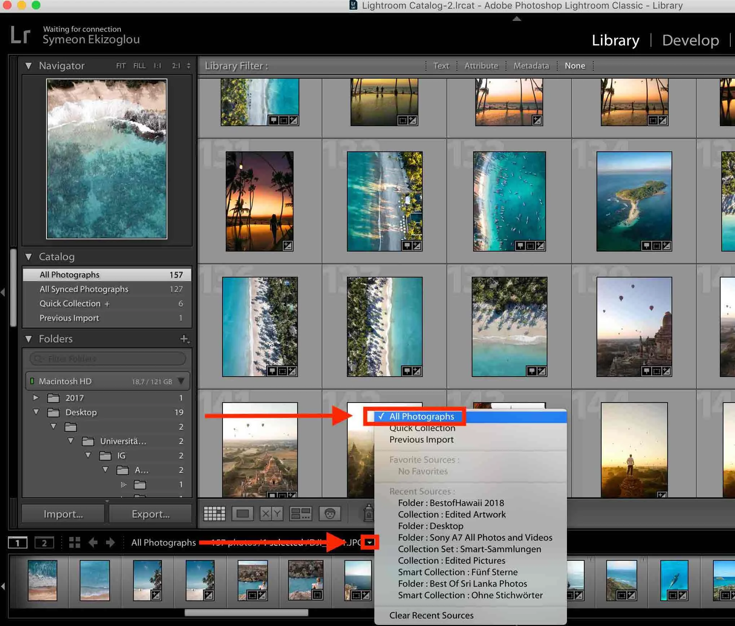This screenshot has height=626, width=735.
Task: Select the island aerial photo thumbnail
Action: [634, 201]
